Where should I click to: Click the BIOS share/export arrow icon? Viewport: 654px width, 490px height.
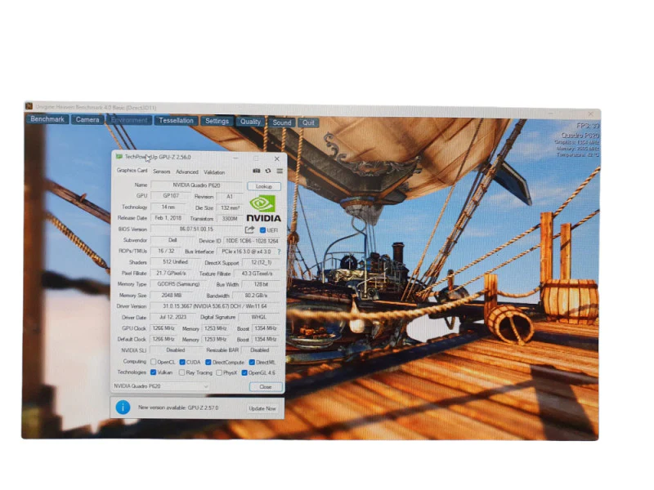tap(249, 229)
